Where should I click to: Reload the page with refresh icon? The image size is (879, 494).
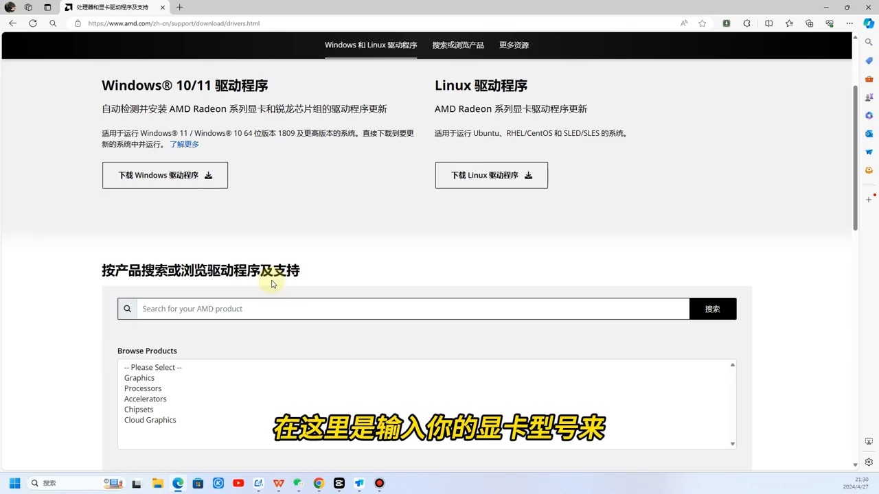click(32, 23)
